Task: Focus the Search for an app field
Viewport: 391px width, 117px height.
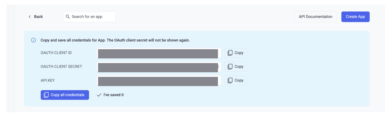Action: click(89, 17)
